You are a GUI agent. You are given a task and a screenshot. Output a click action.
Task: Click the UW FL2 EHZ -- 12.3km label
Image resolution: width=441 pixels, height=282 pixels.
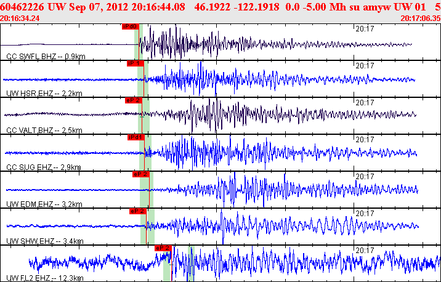(x=45, y=278)
